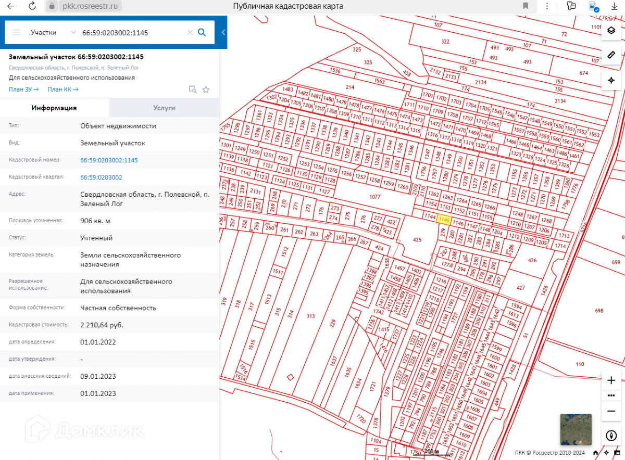
Task: Click the home icon in map footer
Action: [595, 452]
